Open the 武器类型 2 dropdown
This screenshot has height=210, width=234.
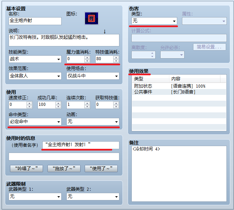93,197
